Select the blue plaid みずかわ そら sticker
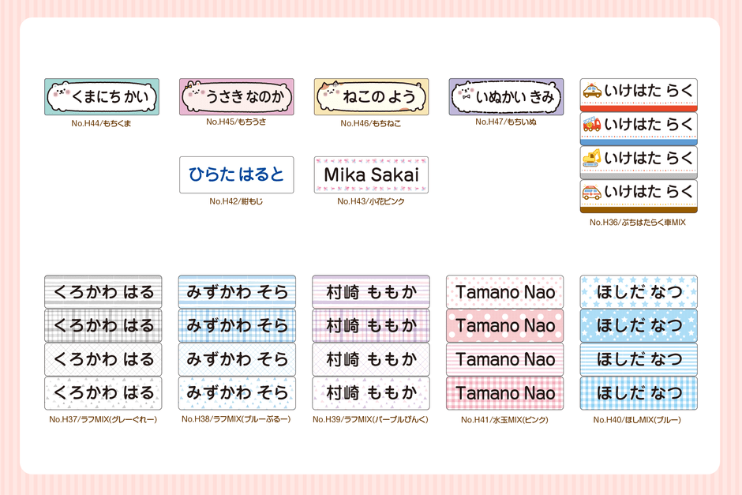 tap(237, 325)
